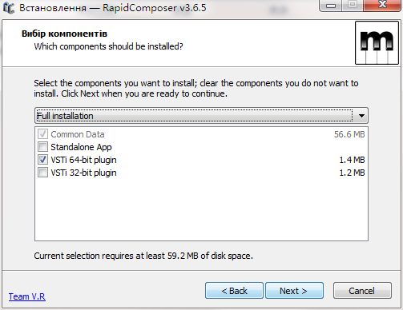Select the VSTi 32-bit plugin label

83,173
